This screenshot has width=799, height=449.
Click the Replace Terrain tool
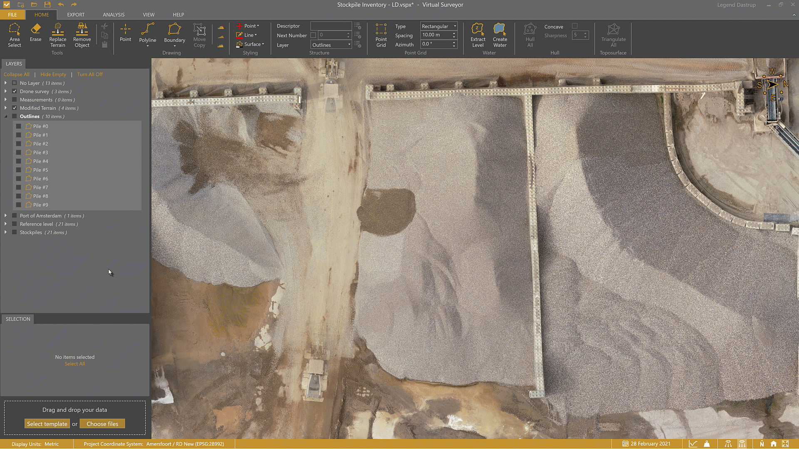57,35
